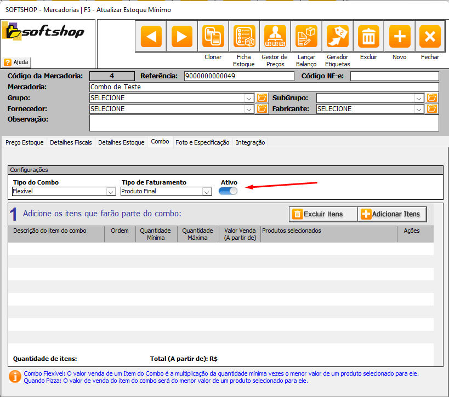Image resolution: width=449 pixels, height=397 pixels.
Task: Go to the previous record arrow
Action: click(x=151, y=37)
